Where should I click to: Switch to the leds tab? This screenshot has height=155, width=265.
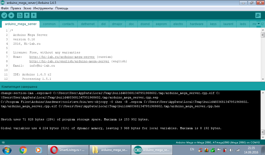[x=243, y=24]
